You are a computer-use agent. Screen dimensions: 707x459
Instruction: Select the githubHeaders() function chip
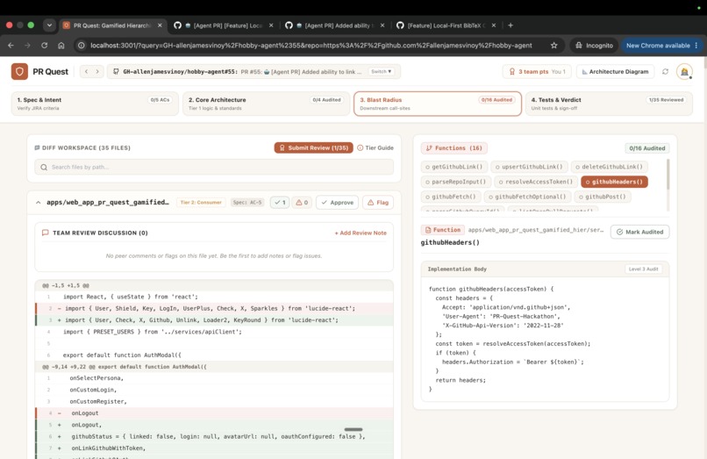(614, 182)
